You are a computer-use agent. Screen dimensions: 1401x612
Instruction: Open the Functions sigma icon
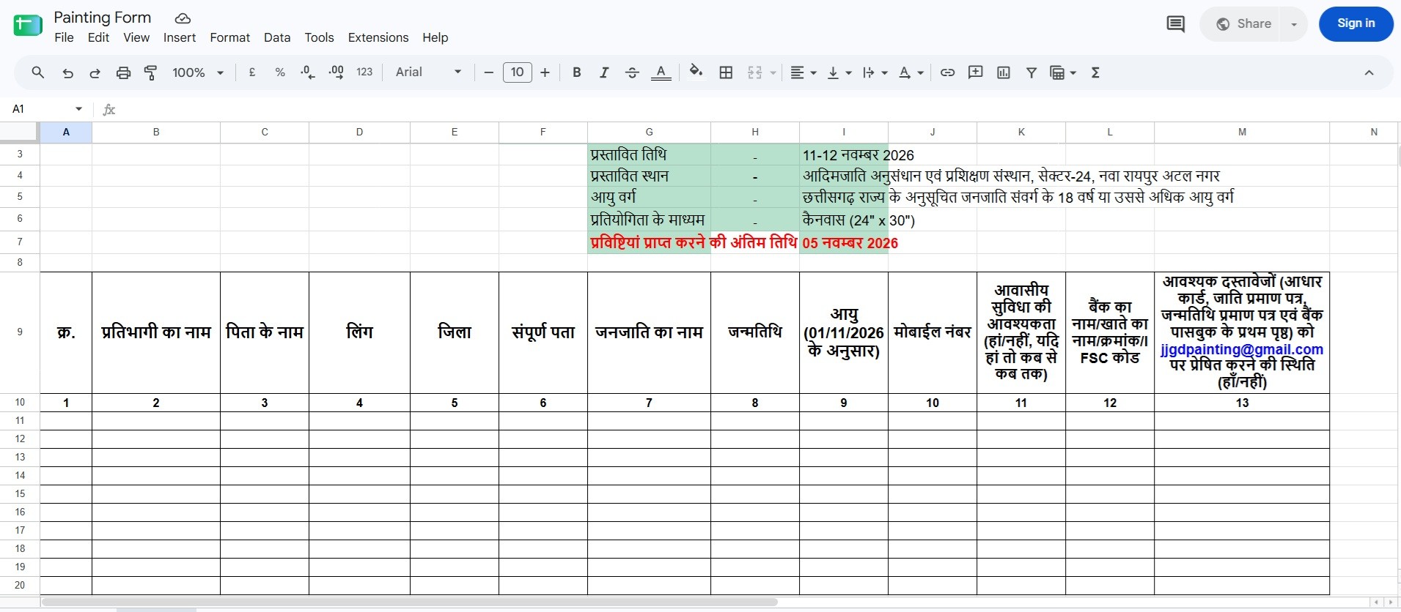point(1095,72)
